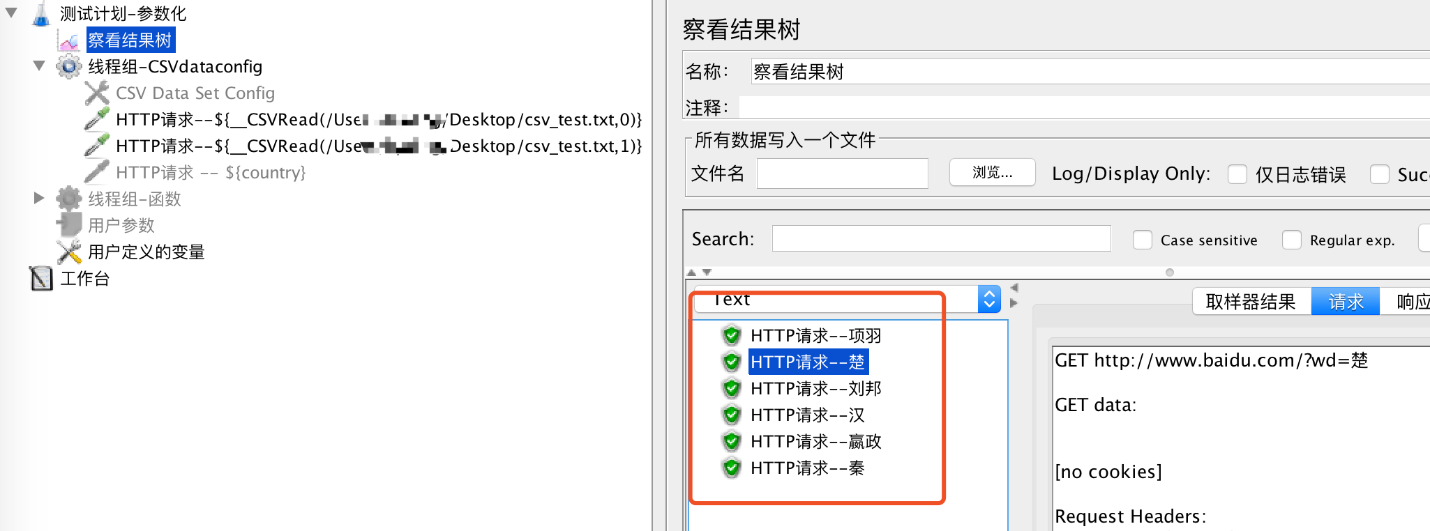The height and width of the screenshot is (531, 1430).
Task: Click the CSV Data Set Config wrench icon
Action: pyautogui.click(x=97, y=93)
